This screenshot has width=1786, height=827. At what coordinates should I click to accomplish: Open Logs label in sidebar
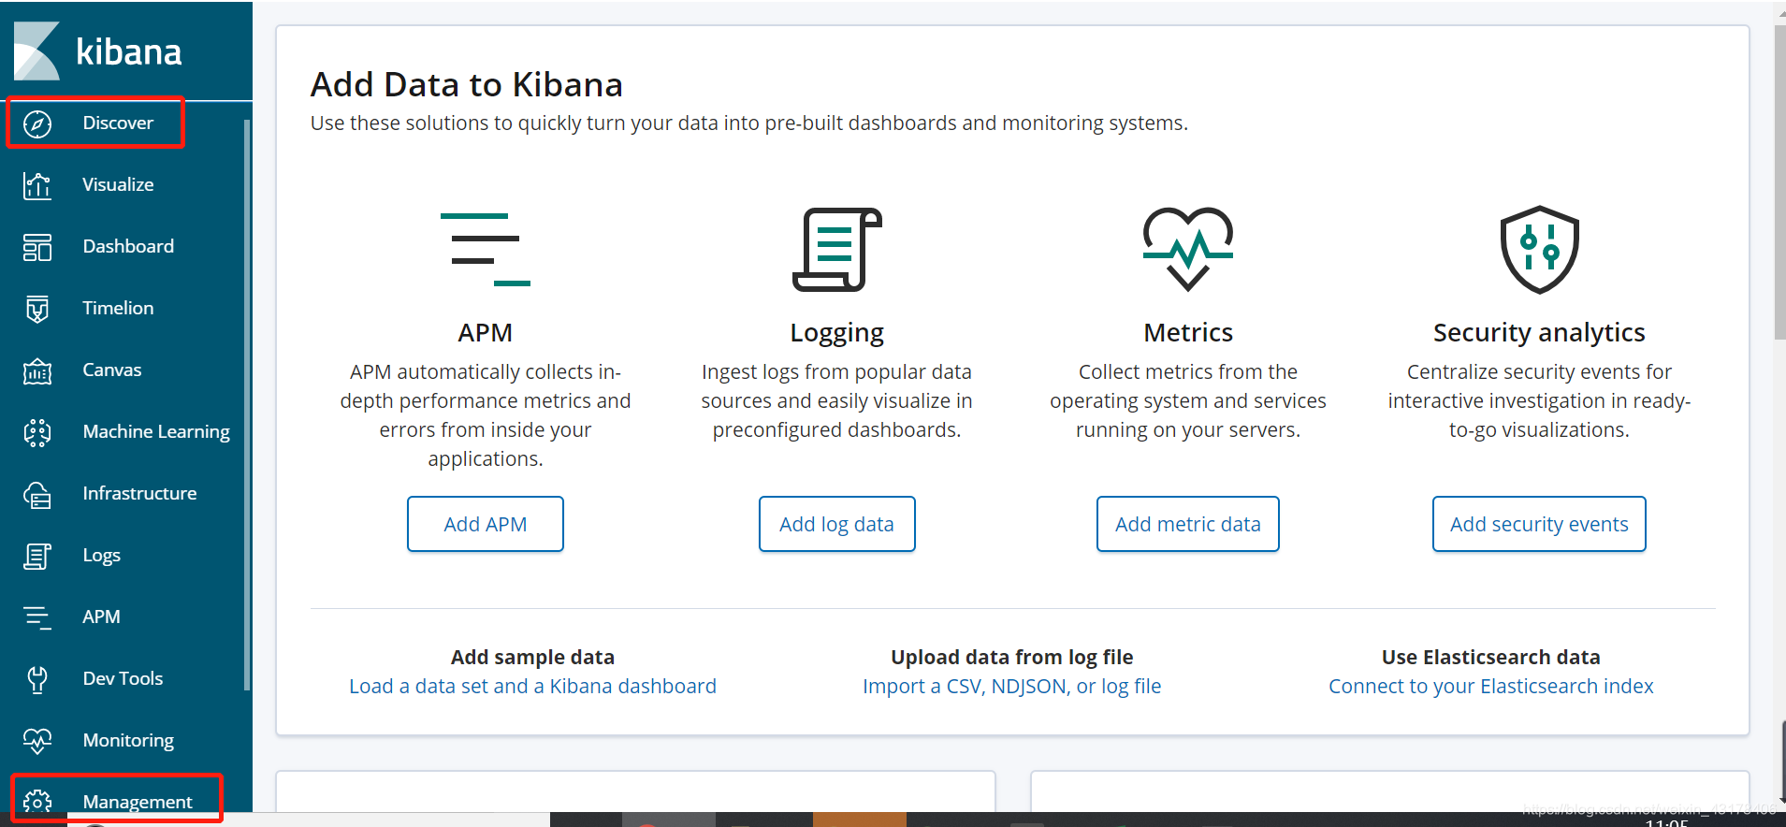[101, 555]
